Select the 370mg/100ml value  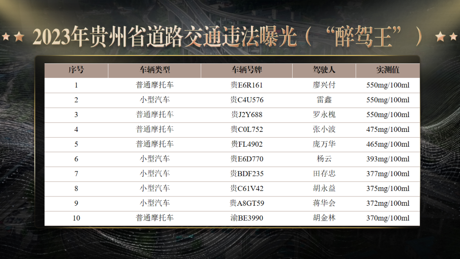pyautogui.click(x=388, y=218)
